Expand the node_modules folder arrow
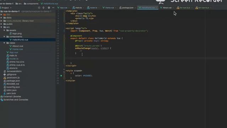This screenshot has width=227, height=128. [x=1, y=21]
